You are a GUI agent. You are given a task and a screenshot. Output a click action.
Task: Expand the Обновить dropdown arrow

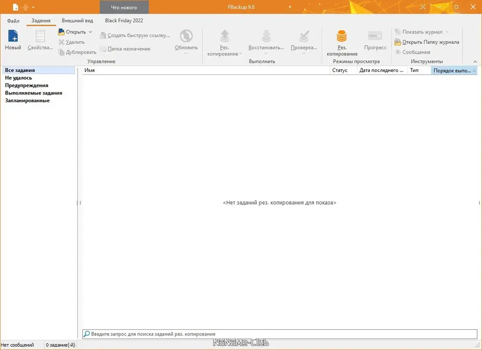pyautogui.click(x=186, y=54)
